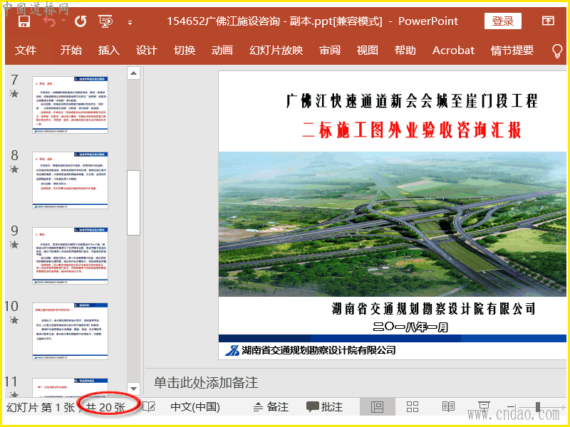This screenshot has width=570, height=427.
Task: Click animation star icon under slide 7
Action: click(x=14, y=94)
